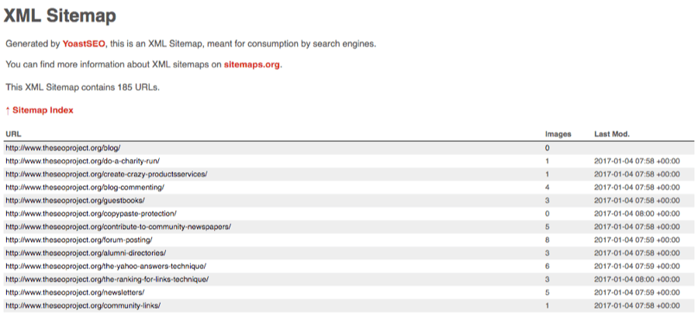Image resolution: width=698 pixels, height=314 pixels.
Task: Open the community-links URL
Action: coord(83,305)
